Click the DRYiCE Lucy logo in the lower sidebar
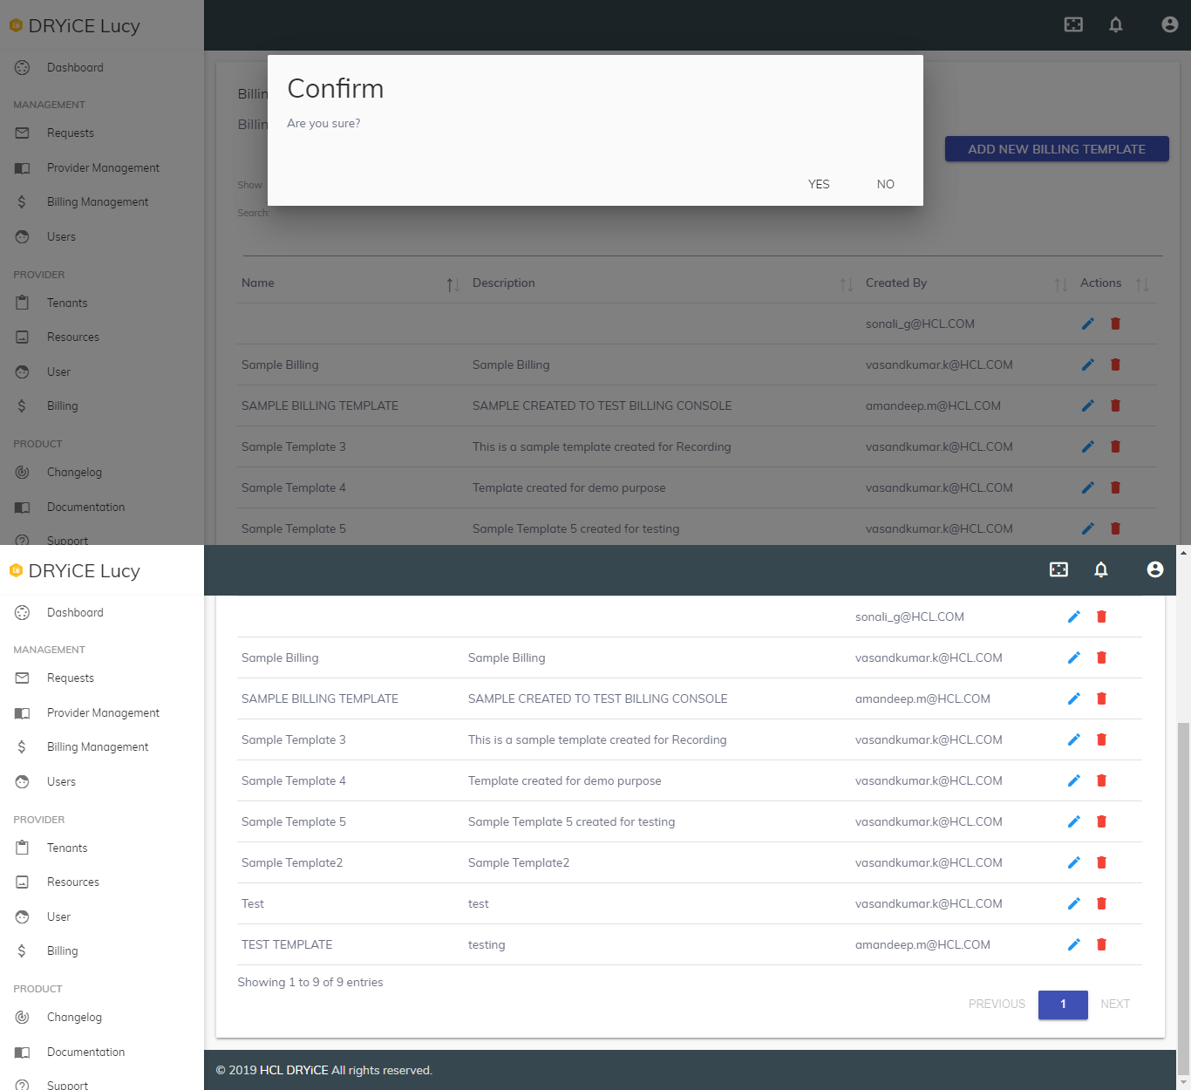The image size is (1191, 1090). coord(75,570)
